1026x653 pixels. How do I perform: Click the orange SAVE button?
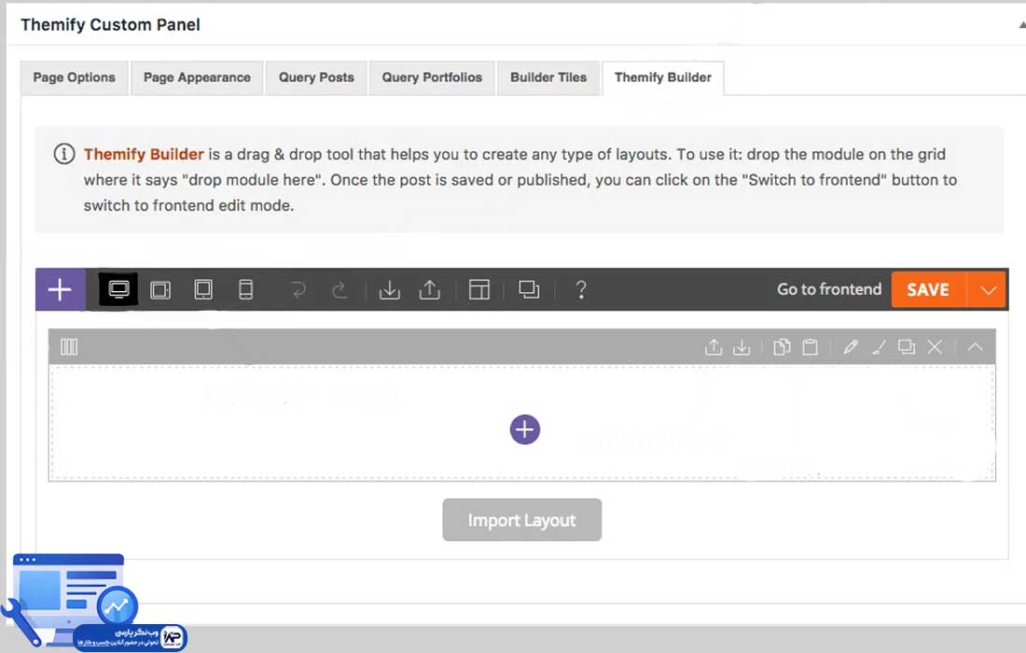pyautogui.click(x=928, y=289)
